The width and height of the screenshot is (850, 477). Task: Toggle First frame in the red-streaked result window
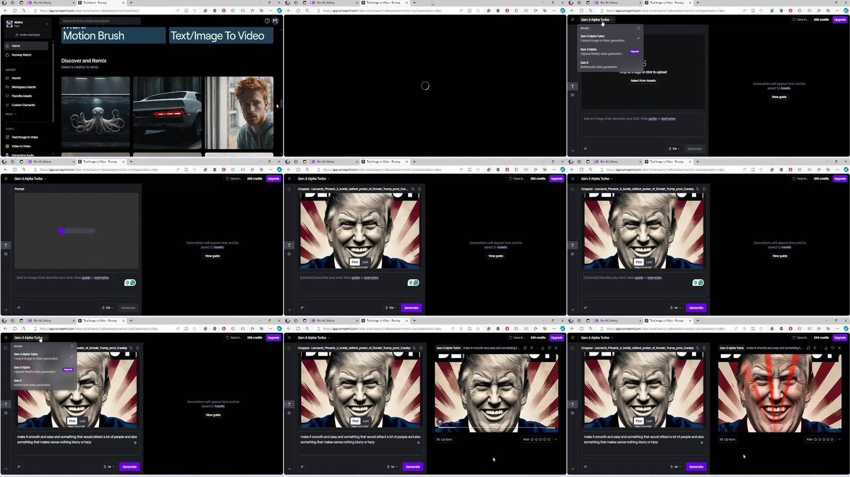pos(639,421)
